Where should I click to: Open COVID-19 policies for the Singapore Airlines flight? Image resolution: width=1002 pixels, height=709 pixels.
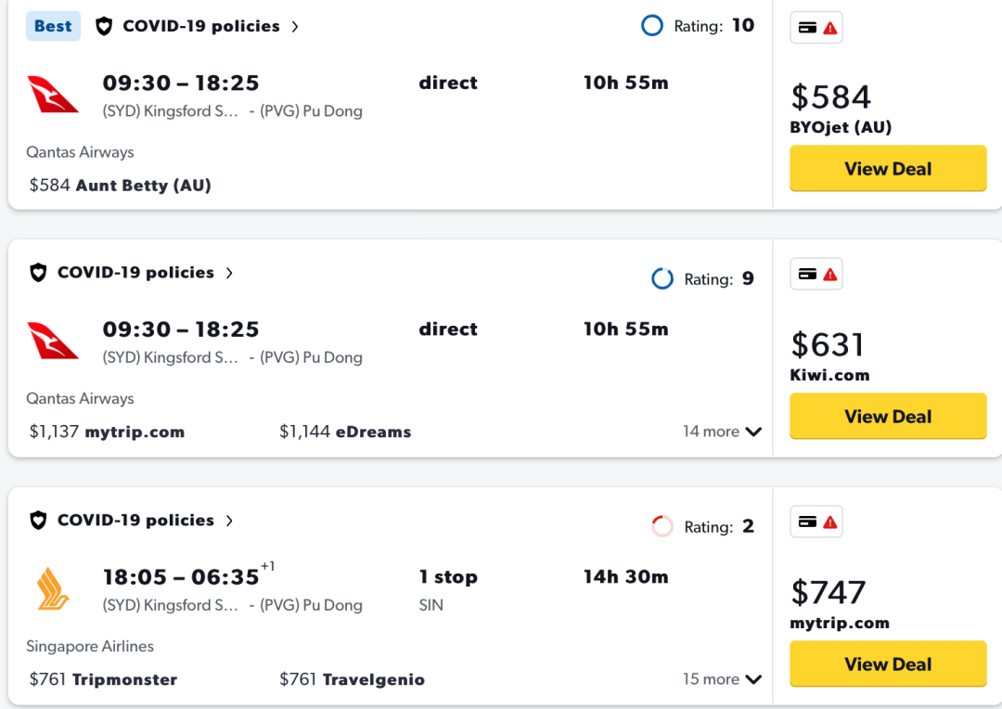[x=135, y=521]
